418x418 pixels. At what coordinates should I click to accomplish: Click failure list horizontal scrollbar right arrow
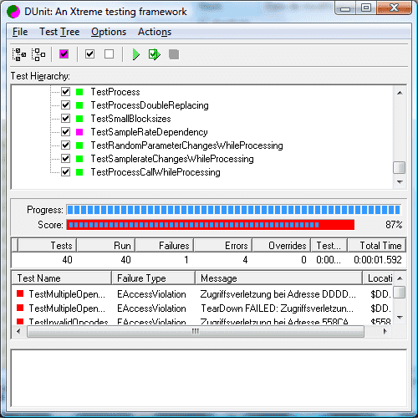(385, 331)
